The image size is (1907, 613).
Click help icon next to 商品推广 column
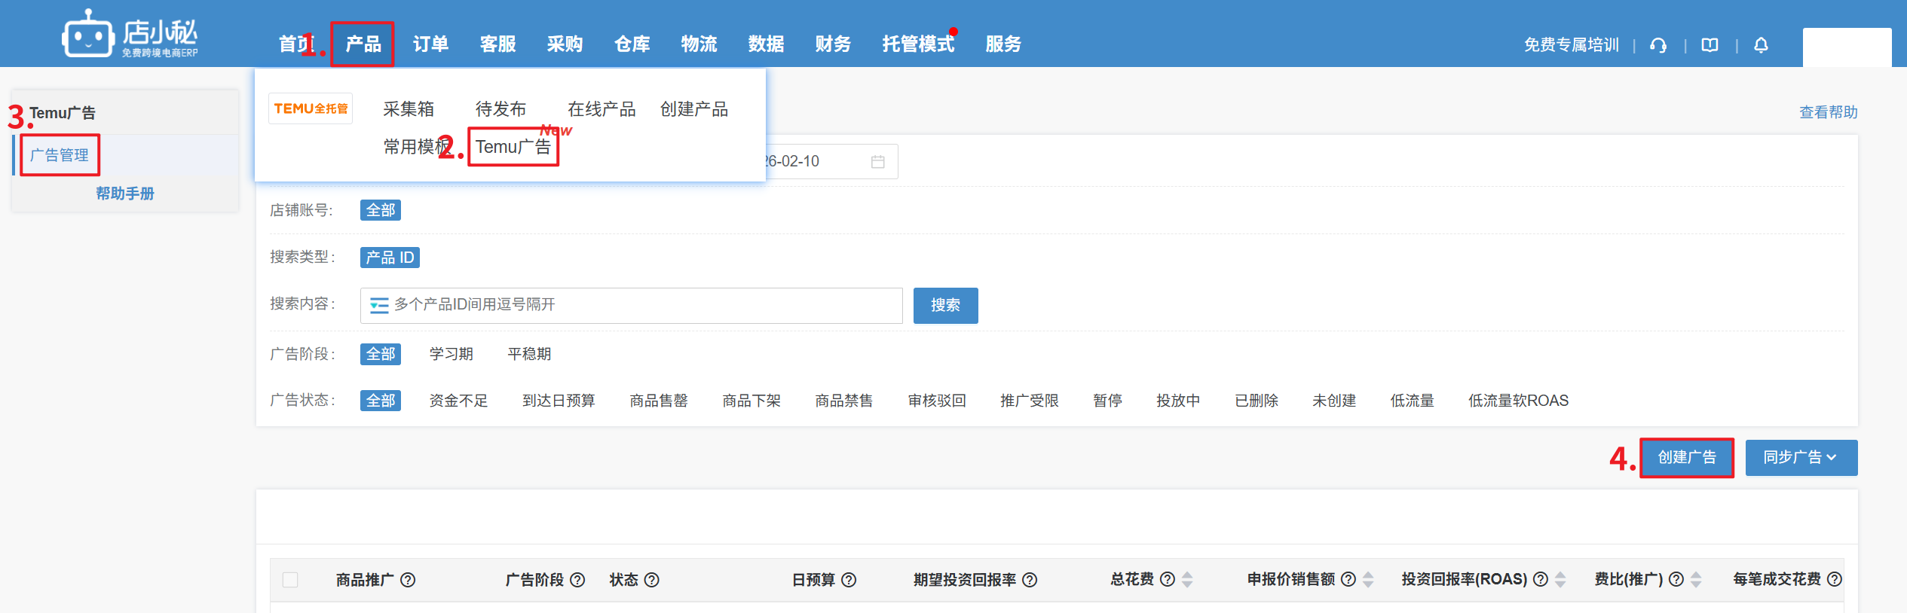tap(408, 580)
